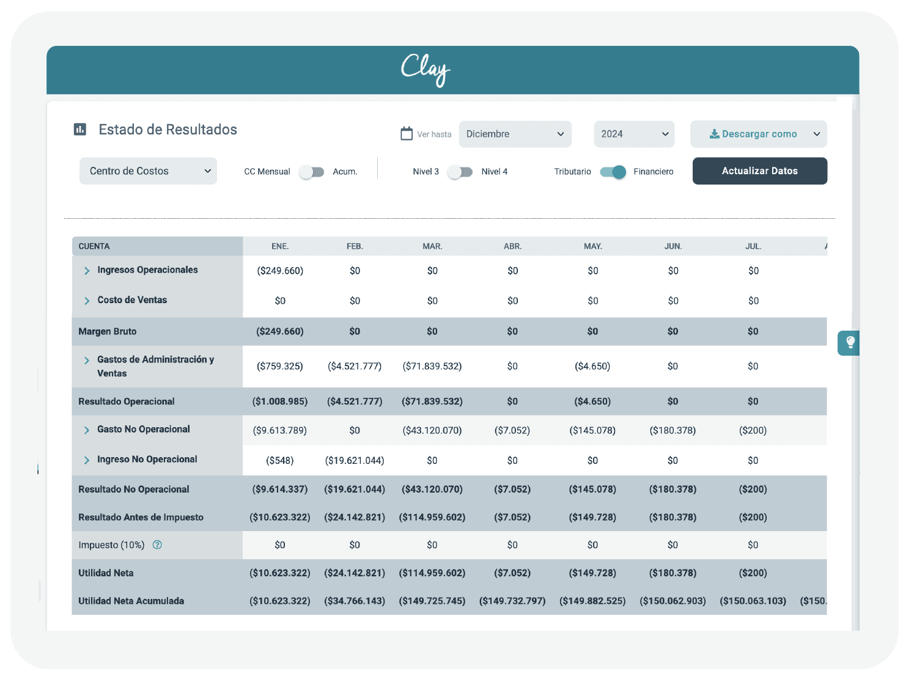The width and height of the screenshot is (914, 679).
Task: Click the Impuesto (10%) label
Action: (x=111, y=545)
